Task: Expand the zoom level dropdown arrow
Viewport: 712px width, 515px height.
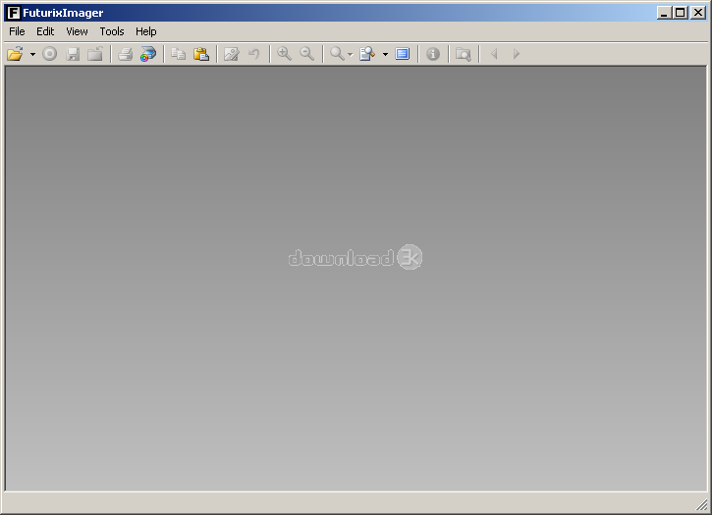Action: click(x=350, y=55)
